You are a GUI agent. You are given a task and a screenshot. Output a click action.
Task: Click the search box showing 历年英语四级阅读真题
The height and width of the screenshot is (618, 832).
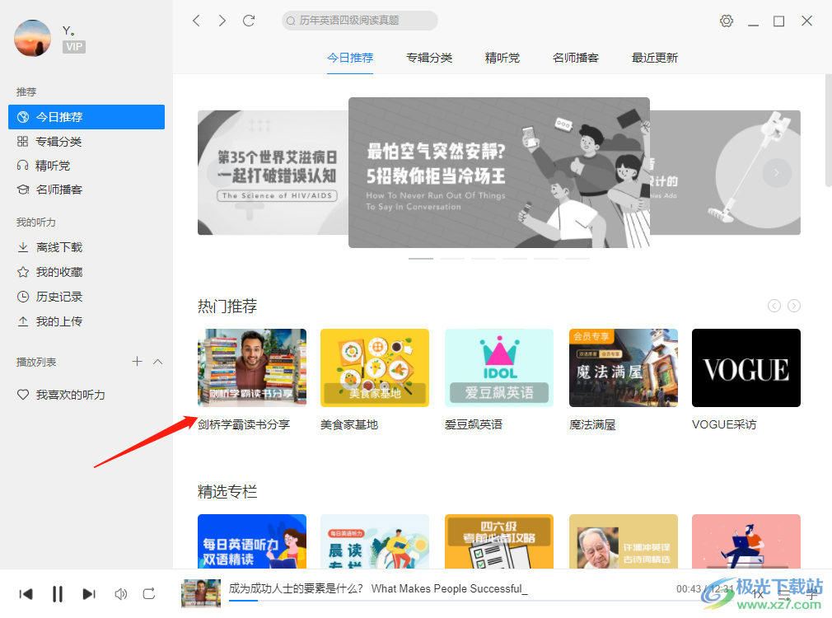(x=360, y=21)
